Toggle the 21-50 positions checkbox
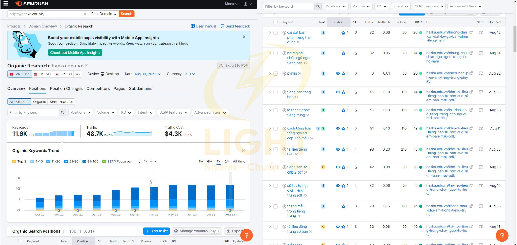The height and width of the screenshot is (245, 517). (x=66, y=161)
